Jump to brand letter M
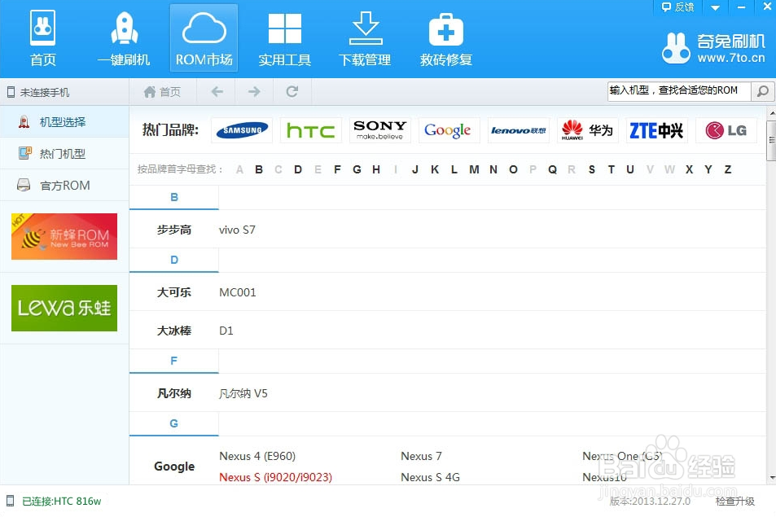 tap(474, 169)
